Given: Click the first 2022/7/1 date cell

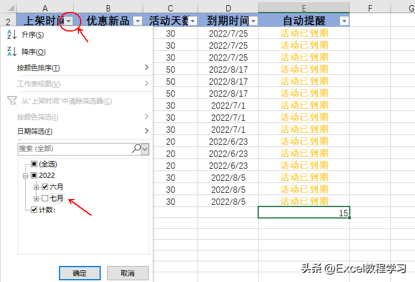Looking at the screenshot, I should click(x=228, y=106).
